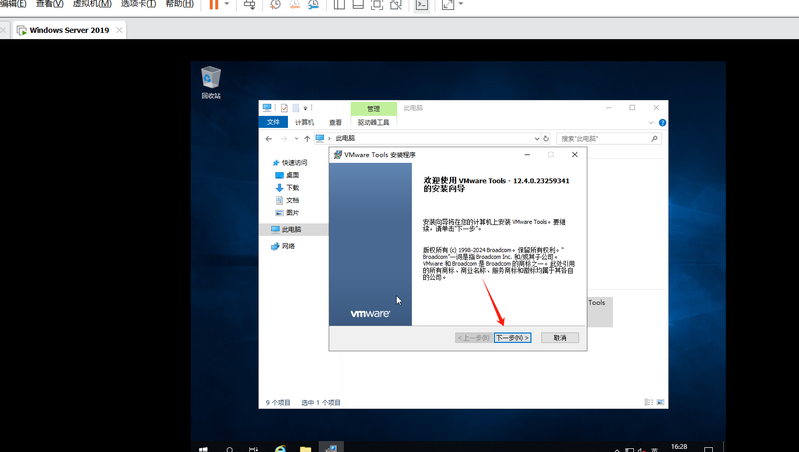
Task: Click 下一步(N) > in VMware Tools installer
Action: (513, 338)
